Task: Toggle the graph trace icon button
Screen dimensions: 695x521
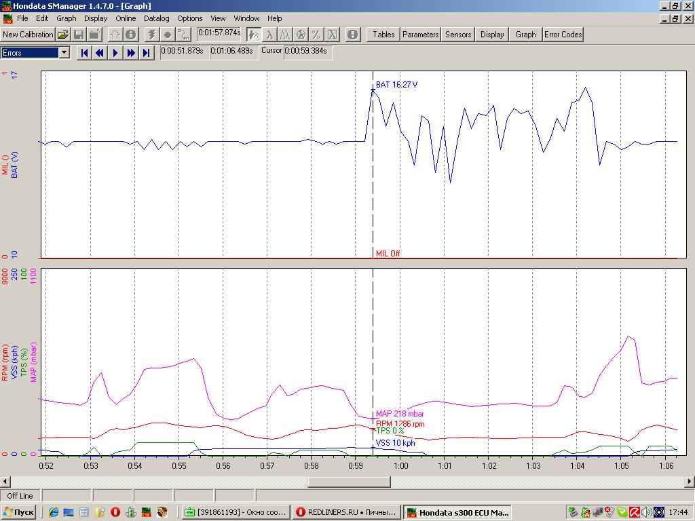Action: 254,35
